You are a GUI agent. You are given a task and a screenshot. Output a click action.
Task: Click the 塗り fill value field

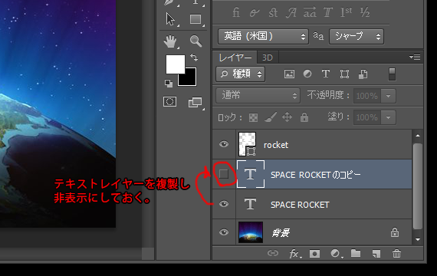tap(367, 117)
